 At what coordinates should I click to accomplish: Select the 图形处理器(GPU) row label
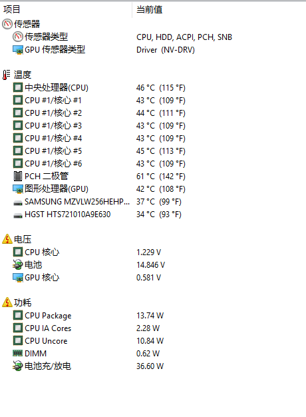(57, 189)
